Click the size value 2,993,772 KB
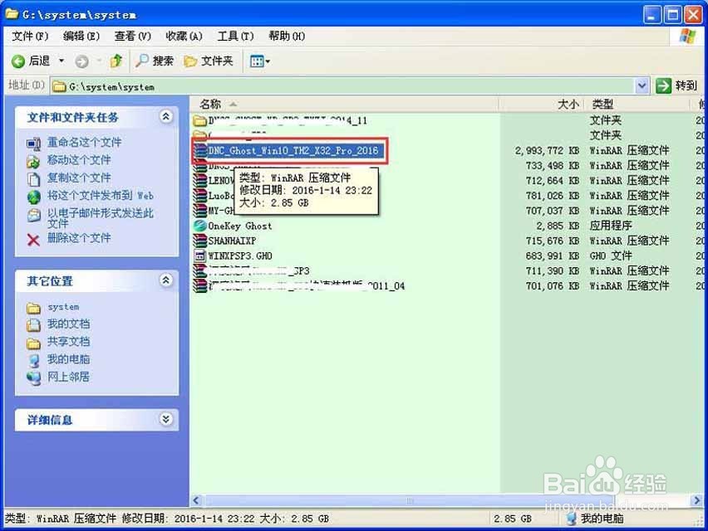This screenshot has height=531, width=708. (547, 150)
